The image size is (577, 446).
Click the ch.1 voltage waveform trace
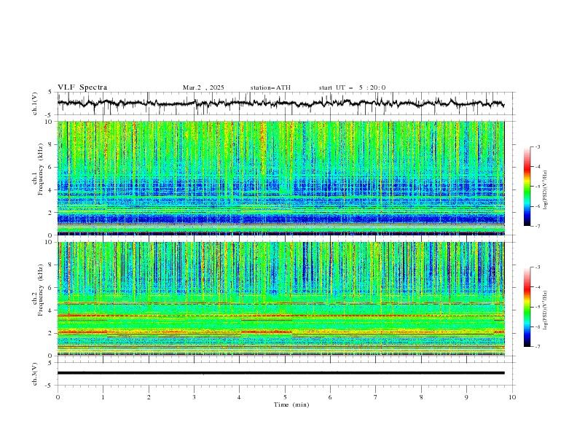point(280,103)
